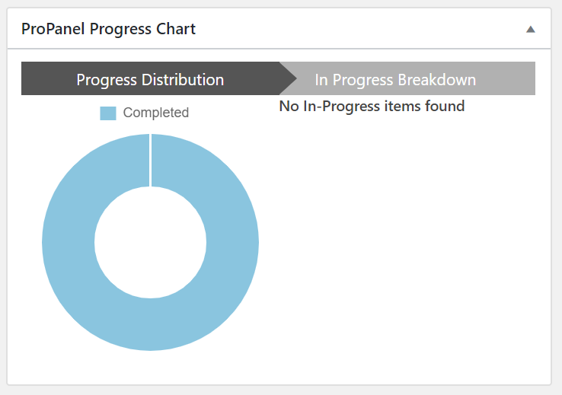
Task: Click the divider line under the panel header
Action: 279,49
